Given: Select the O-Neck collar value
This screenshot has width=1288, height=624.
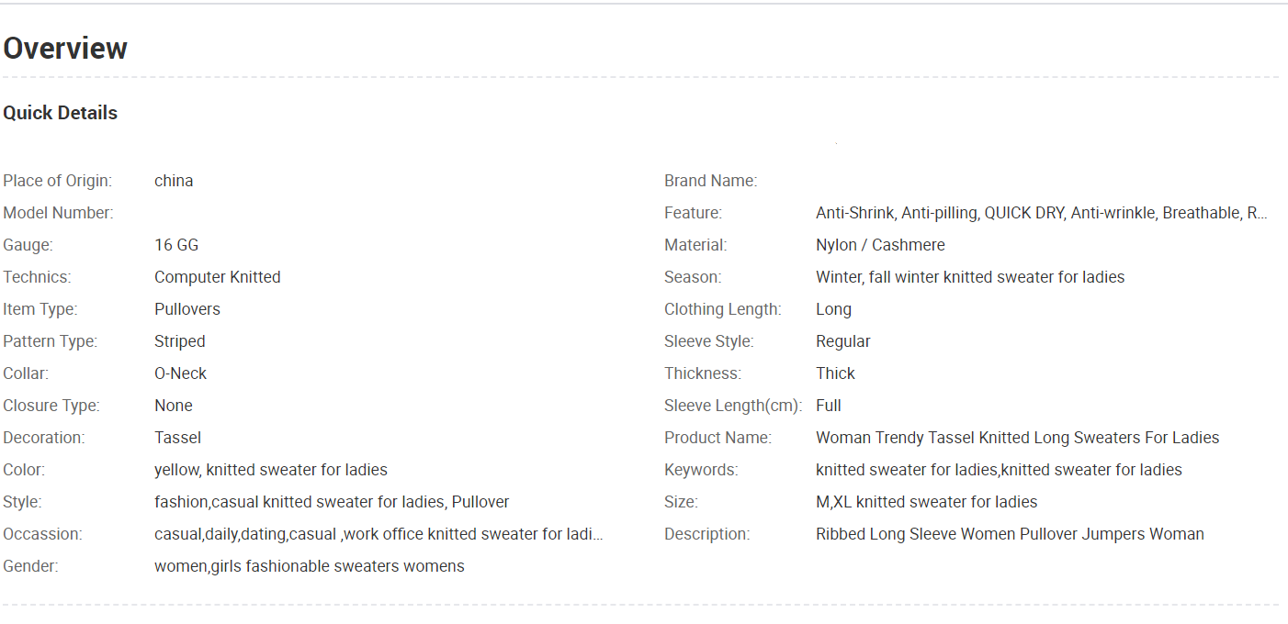Looking at the screenshot, I should (181, 373).
